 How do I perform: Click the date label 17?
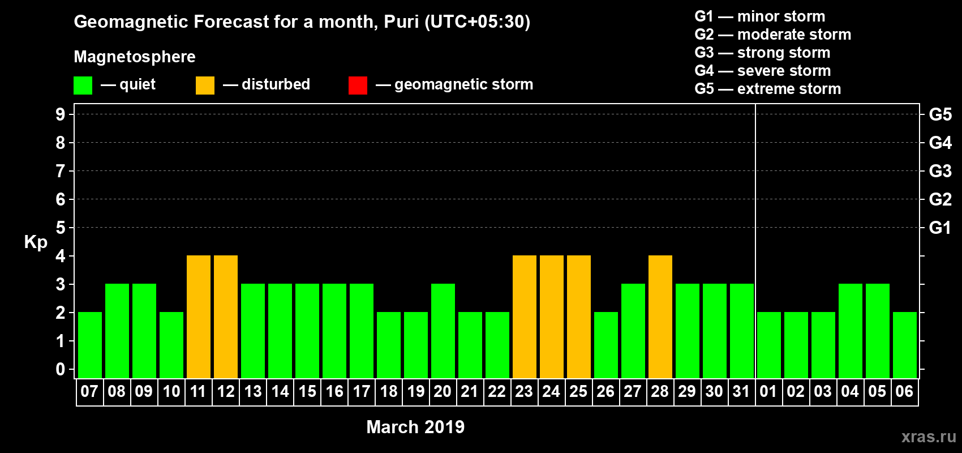[x=361, y=391]
